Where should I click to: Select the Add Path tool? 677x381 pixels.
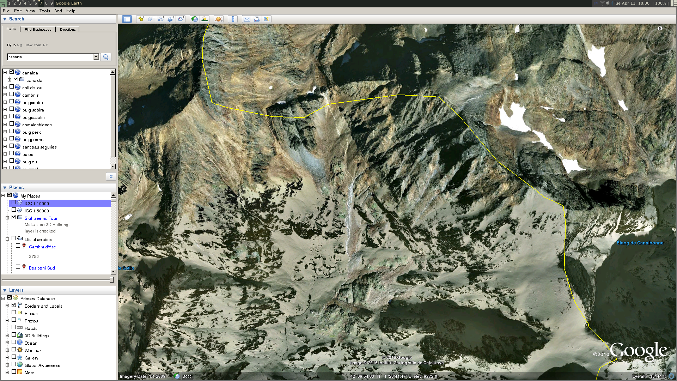[x=161, y=19]
